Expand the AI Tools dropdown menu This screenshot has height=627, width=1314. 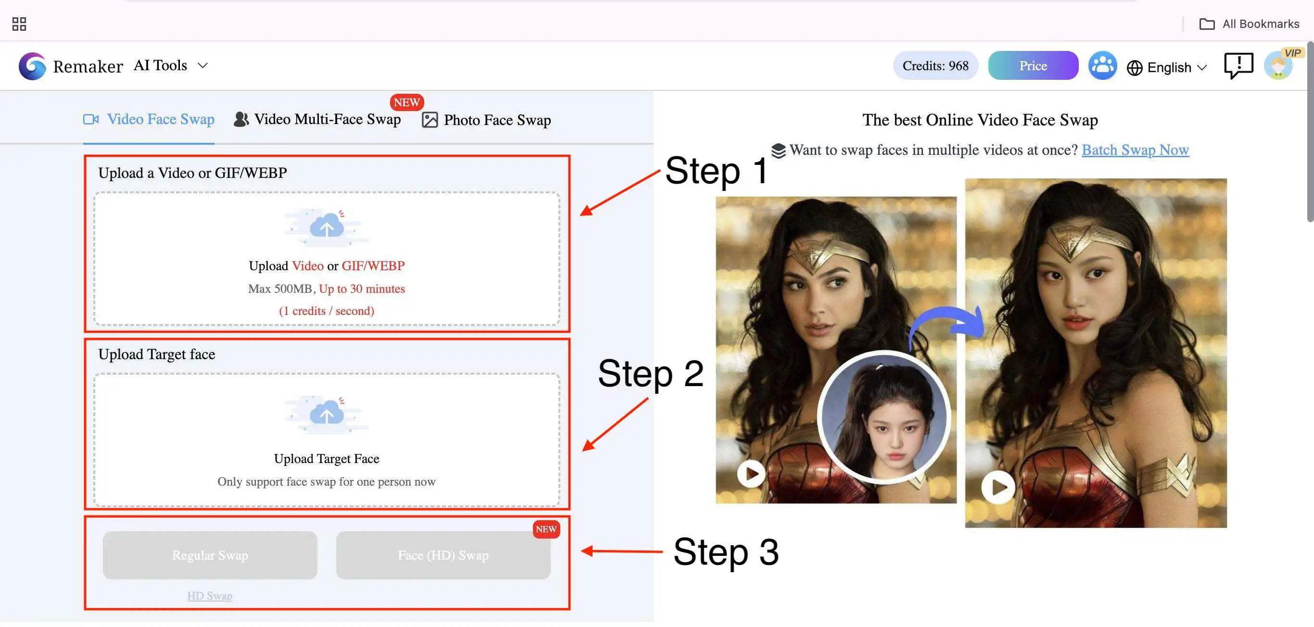click(170, 65)
